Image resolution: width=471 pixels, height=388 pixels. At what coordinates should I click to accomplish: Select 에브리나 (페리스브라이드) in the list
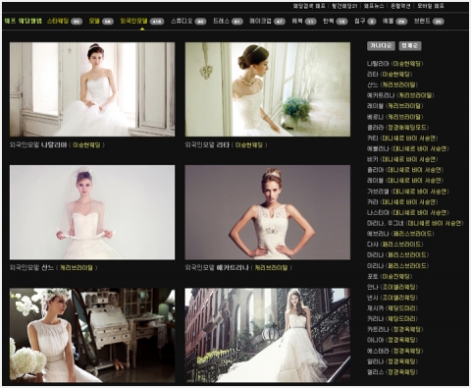tap(400, 234)
